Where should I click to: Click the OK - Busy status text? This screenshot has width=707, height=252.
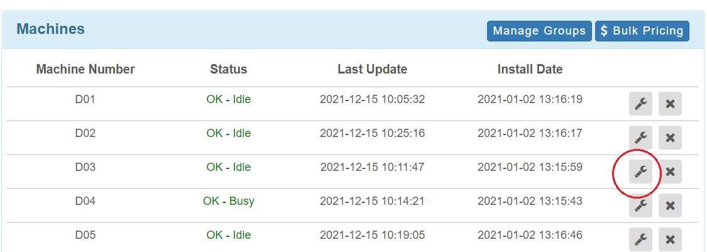coord(229,200)
